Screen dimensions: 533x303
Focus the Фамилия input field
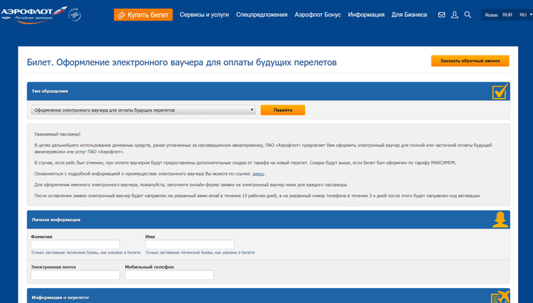[75, 244]
